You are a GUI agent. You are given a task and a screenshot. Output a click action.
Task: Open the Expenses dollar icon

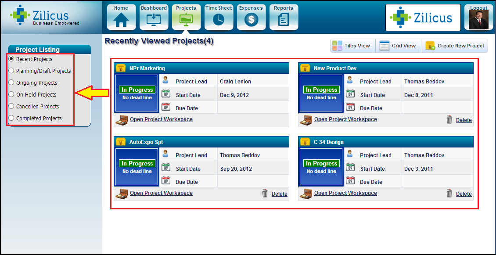coord(251,20)
